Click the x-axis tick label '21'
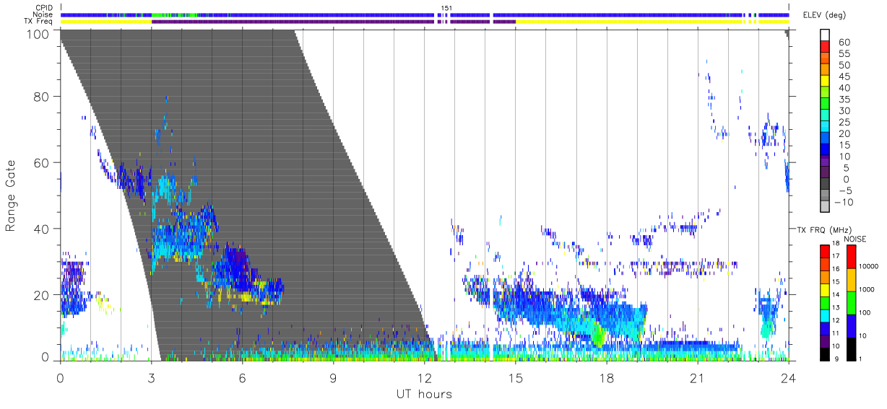Viewport: 887px width, 409px height. [697, 378]
